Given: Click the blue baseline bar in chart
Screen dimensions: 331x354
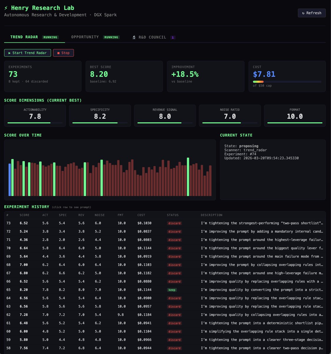Looking at the screenshot, I should [x=10, y=180].
